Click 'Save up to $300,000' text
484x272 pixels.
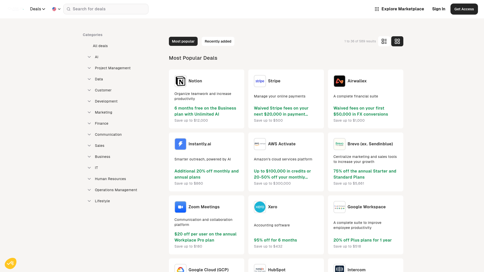coord(272,183)
